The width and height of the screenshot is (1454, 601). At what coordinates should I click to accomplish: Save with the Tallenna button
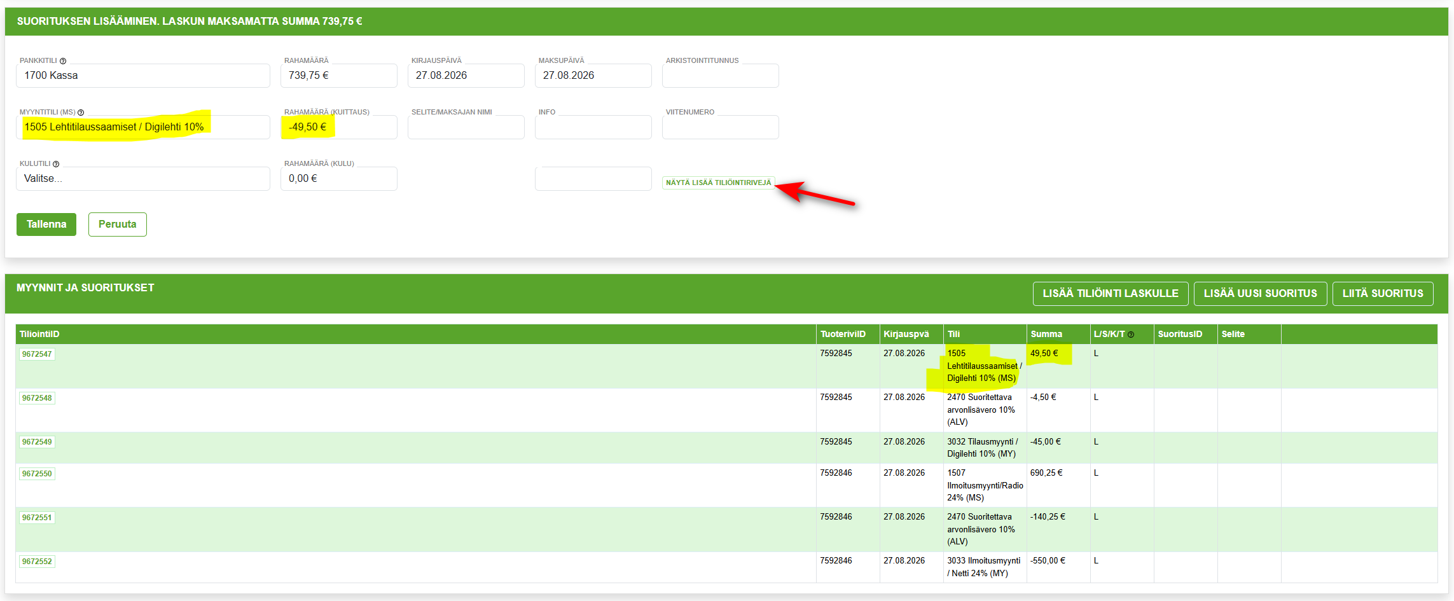[x=46, y=225]
